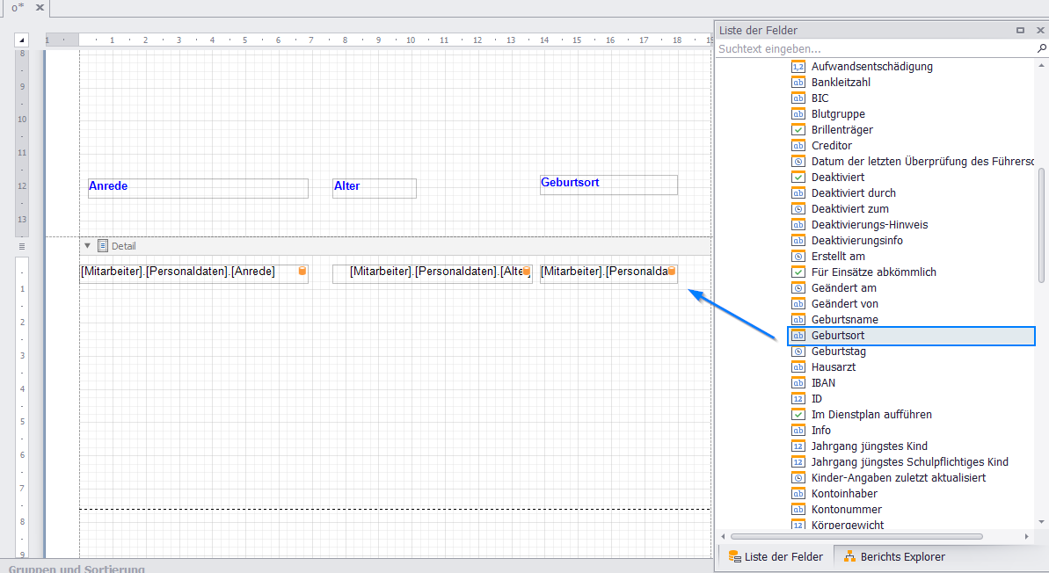Click the text field icon beside Bankleitzahl
The width and height of the screenshot is (1049, 573).
[798, 83]
